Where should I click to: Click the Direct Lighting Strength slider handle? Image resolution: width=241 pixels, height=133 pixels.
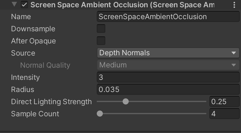[x=125, y=102]
